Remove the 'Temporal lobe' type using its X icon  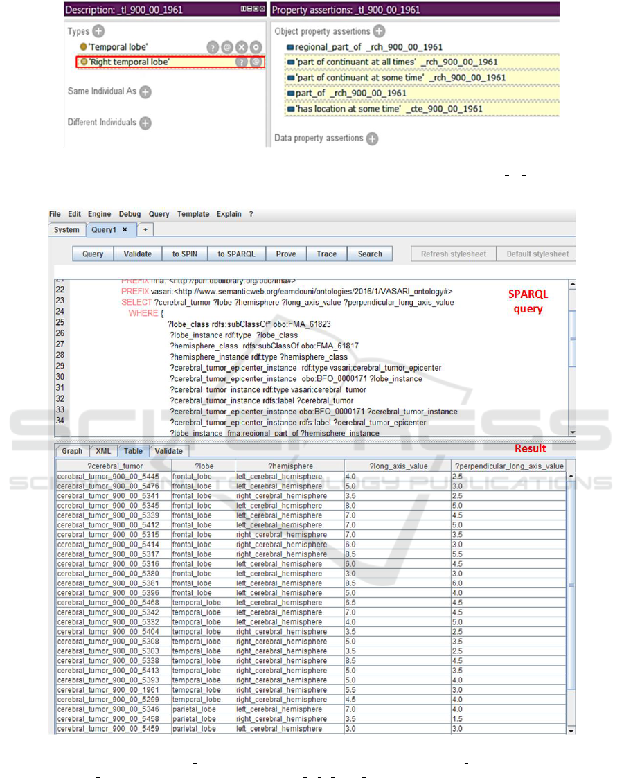coord(242,47)
